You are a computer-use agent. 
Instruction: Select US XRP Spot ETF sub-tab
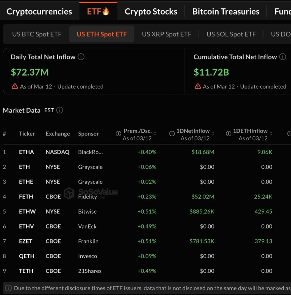tap(167, 34)
